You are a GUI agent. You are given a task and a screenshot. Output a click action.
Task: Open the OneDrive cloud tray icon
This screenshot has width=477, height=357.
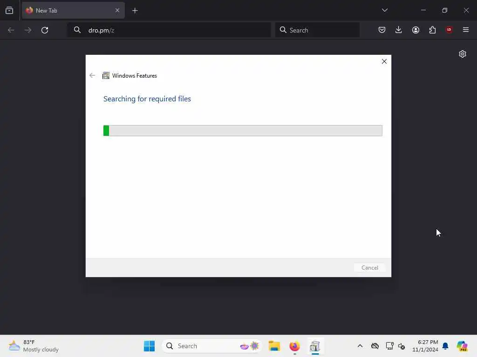click(x=375, y=346)
